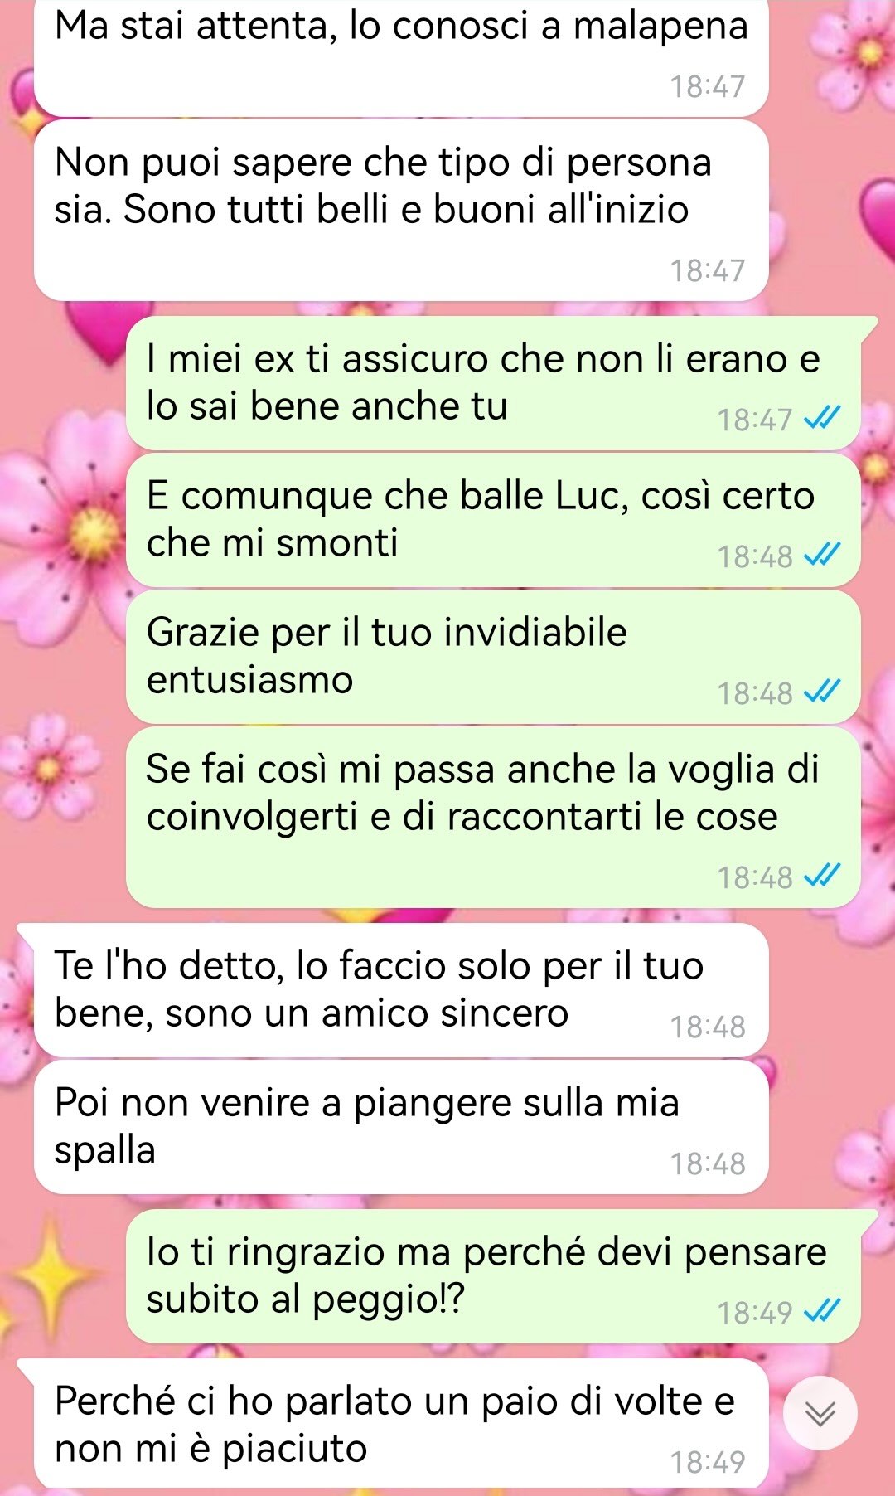The image size is (895, 1496).
Task: Tap message 'Grazie per il tuo invidiabile entusiasmo'
Action: click(x=493, y=657)
